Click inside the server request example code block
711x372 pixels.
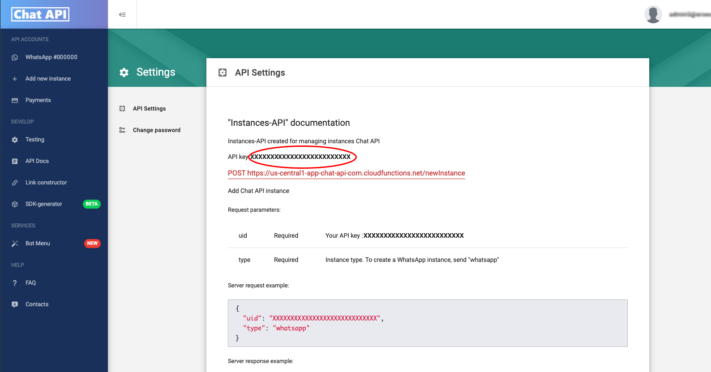(x=427, y=323)
